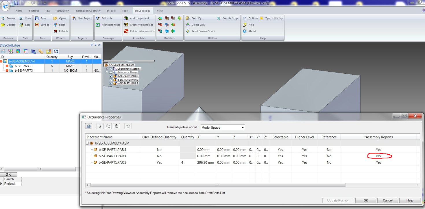425x209 pixels.
Task: Click Reset Browser's size
Action: click(x=201, y=31)
